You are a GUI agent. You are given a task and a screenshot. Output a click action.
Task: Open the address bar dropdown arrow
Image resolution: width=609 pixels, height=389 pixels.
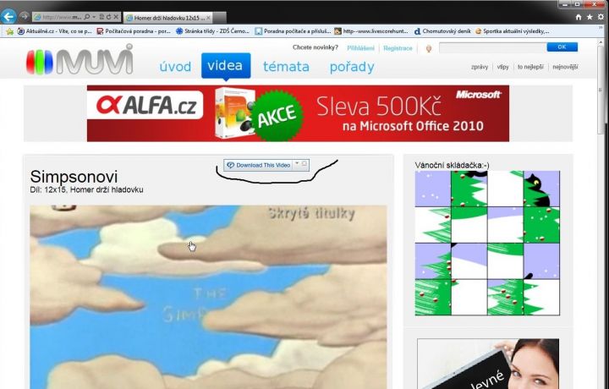(94, 17)
